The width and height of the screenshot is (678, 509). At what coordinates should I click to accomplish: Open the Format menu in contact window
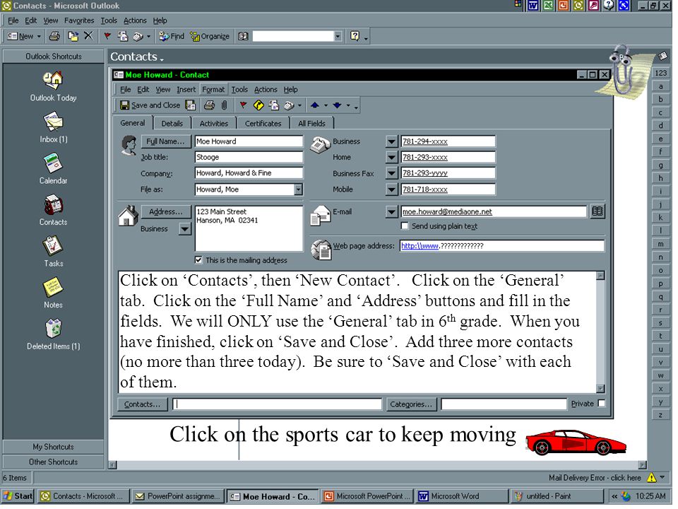[215, 90]
